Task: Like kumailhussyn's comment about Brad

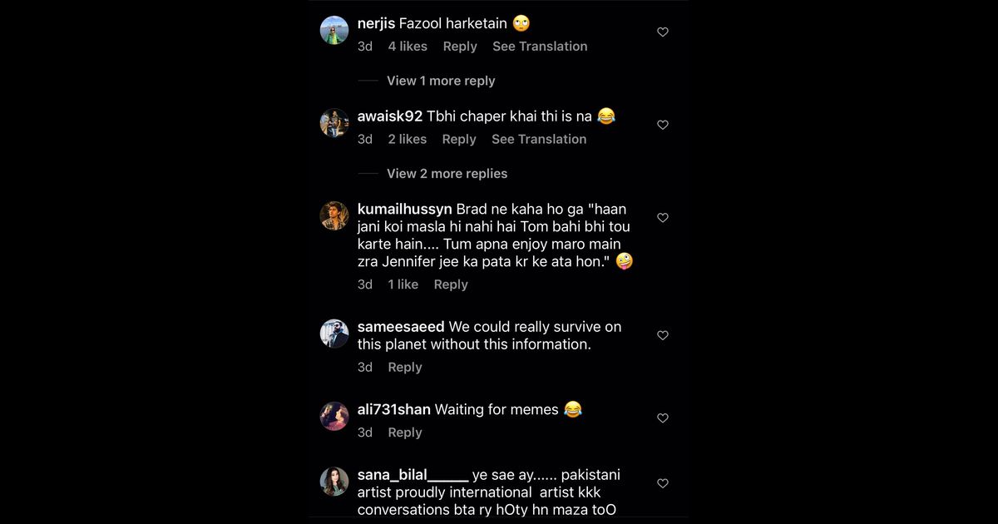Action: [663, 218]
